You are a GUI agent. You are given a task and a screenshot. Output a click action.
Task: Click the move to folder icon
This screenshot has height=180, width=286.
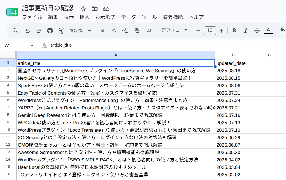tap(94, 9)
